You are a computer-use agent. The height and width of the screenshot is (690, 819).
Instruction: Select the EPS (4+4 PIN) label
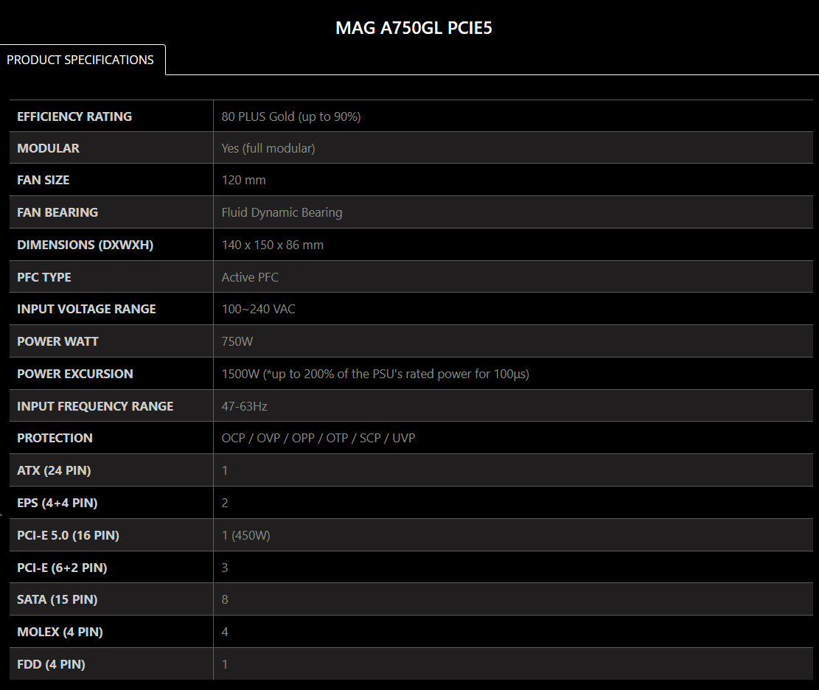point(57,503)
